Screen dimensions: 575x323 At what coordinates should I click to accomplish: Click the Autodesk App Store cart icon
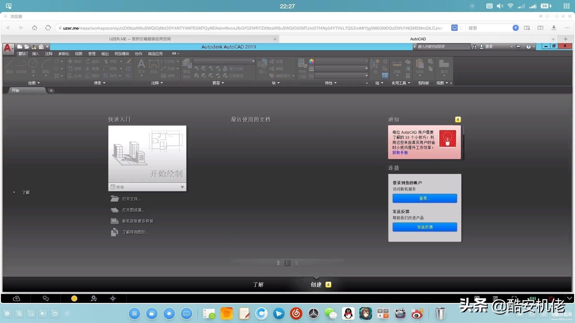point(518,47)
